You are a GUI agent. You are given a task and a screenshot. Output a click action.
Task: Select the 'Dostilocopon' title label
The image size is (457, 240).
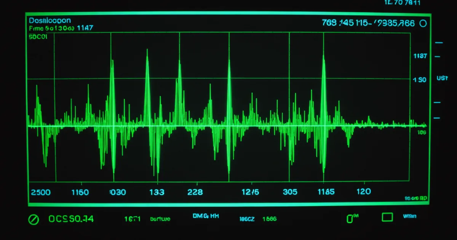click(x=50, y=21)
